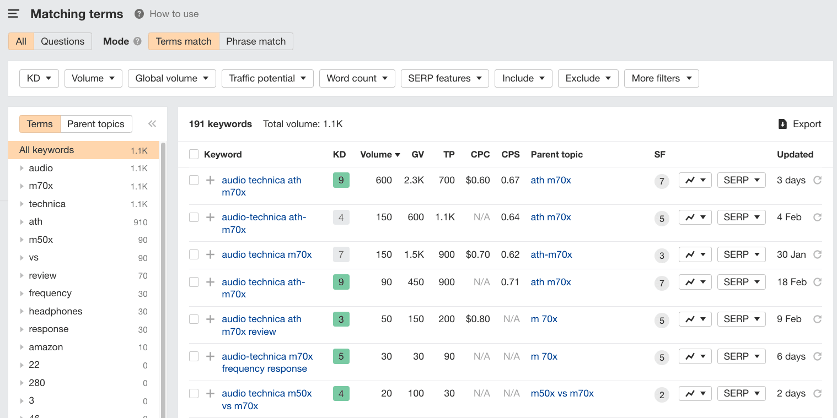The height and width of the screenshot is (418, 837).
Task: Check the box for audio technica ath m70x review
Action: [x=194, y=319]
